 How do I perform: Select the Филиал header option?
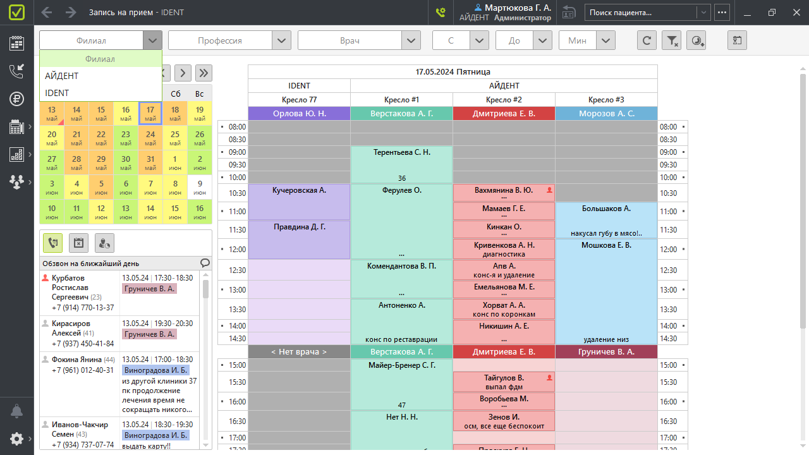click(x=100, y=59)
